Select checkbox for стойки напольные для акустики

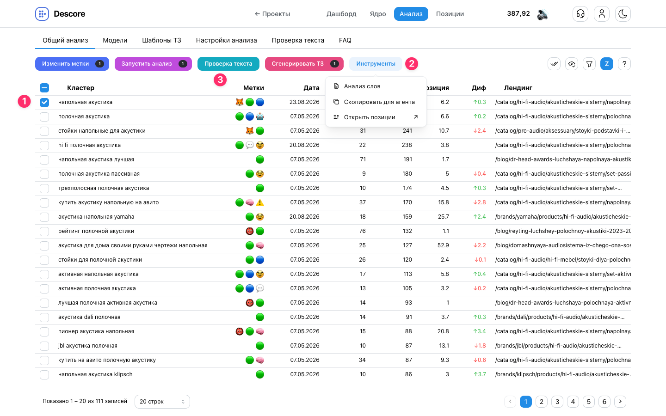(44, 131)
